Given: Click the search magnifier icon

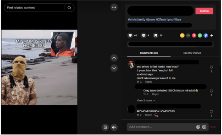Looking at the screenshot, I should (x=69, y=8).
